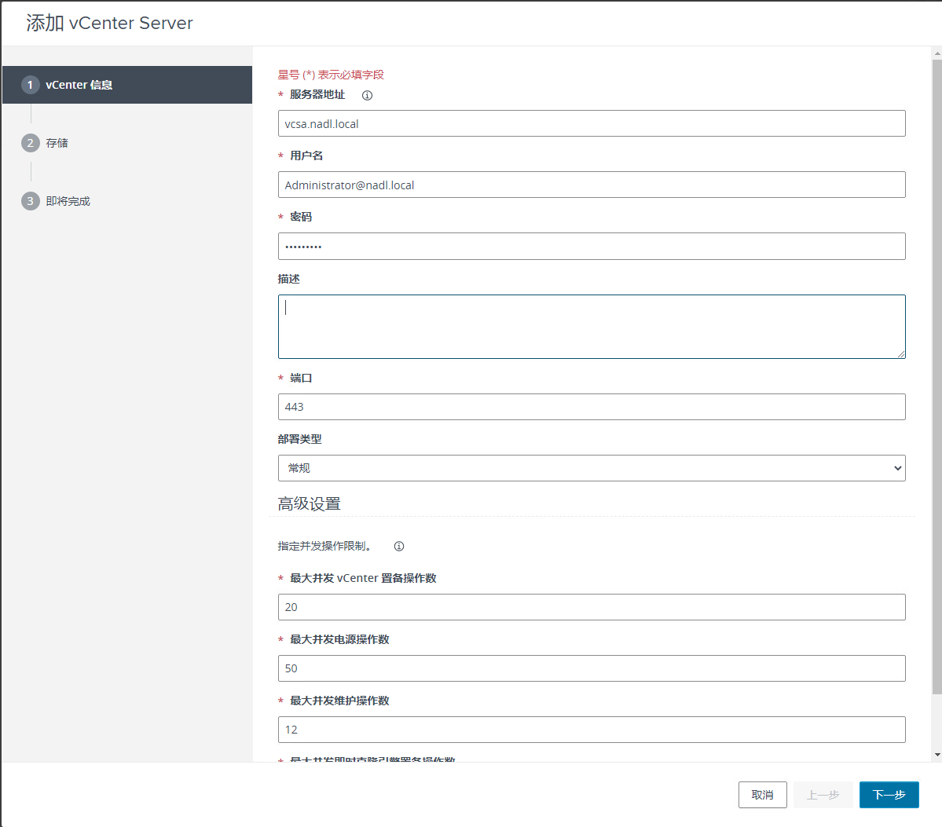
Task: Click the 添加 vCenter Server title
Action: pos(109,23)
